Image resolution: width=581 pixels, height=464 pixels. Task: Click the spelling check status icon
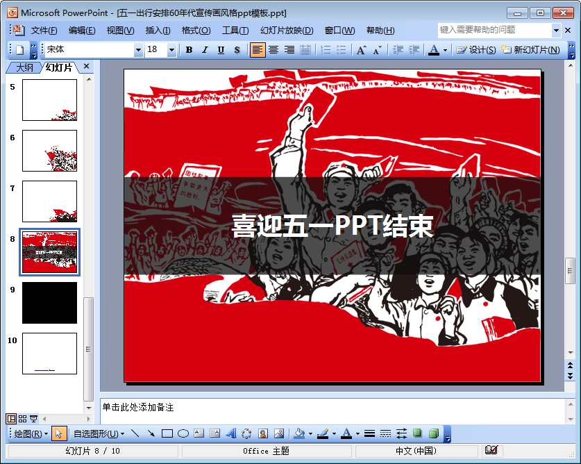491,450
